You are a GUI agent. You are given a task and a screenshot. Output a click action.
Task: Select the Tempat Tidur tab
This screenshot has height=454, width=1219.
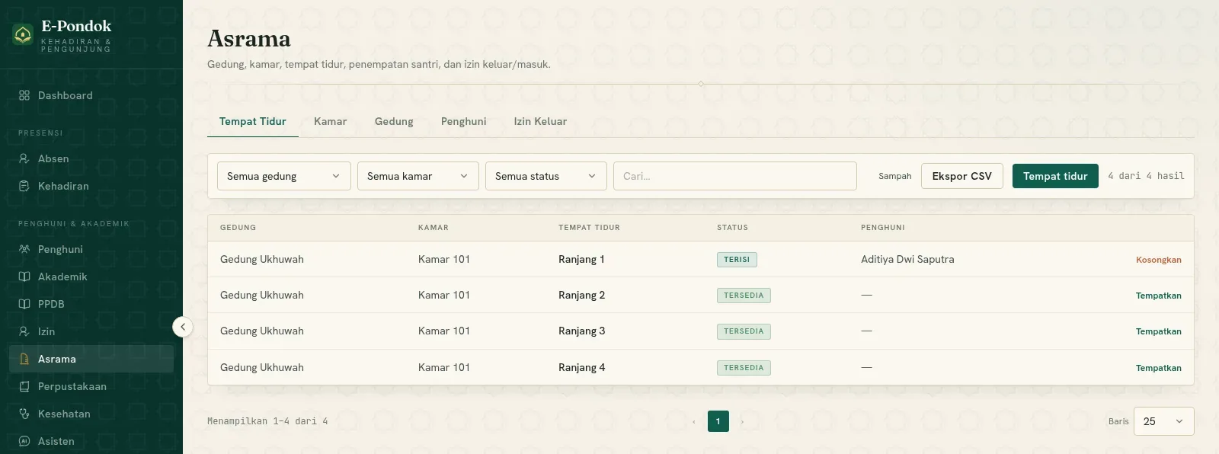(x=253, y=121)
